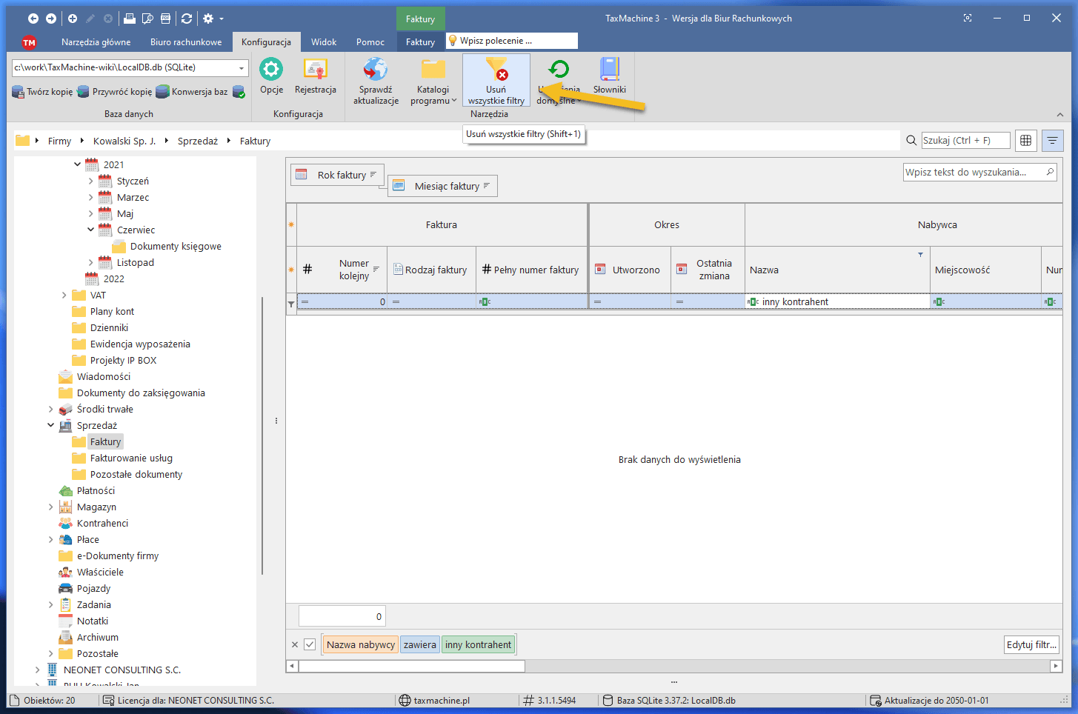This screenshot has height=714, width=1078.
Task: Click the Opcje gear icon
Action: (x=271, y=70)
